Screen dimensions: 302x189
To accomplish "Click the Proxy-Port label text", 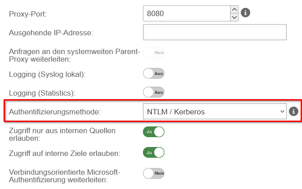I will [x=28, y=14].
